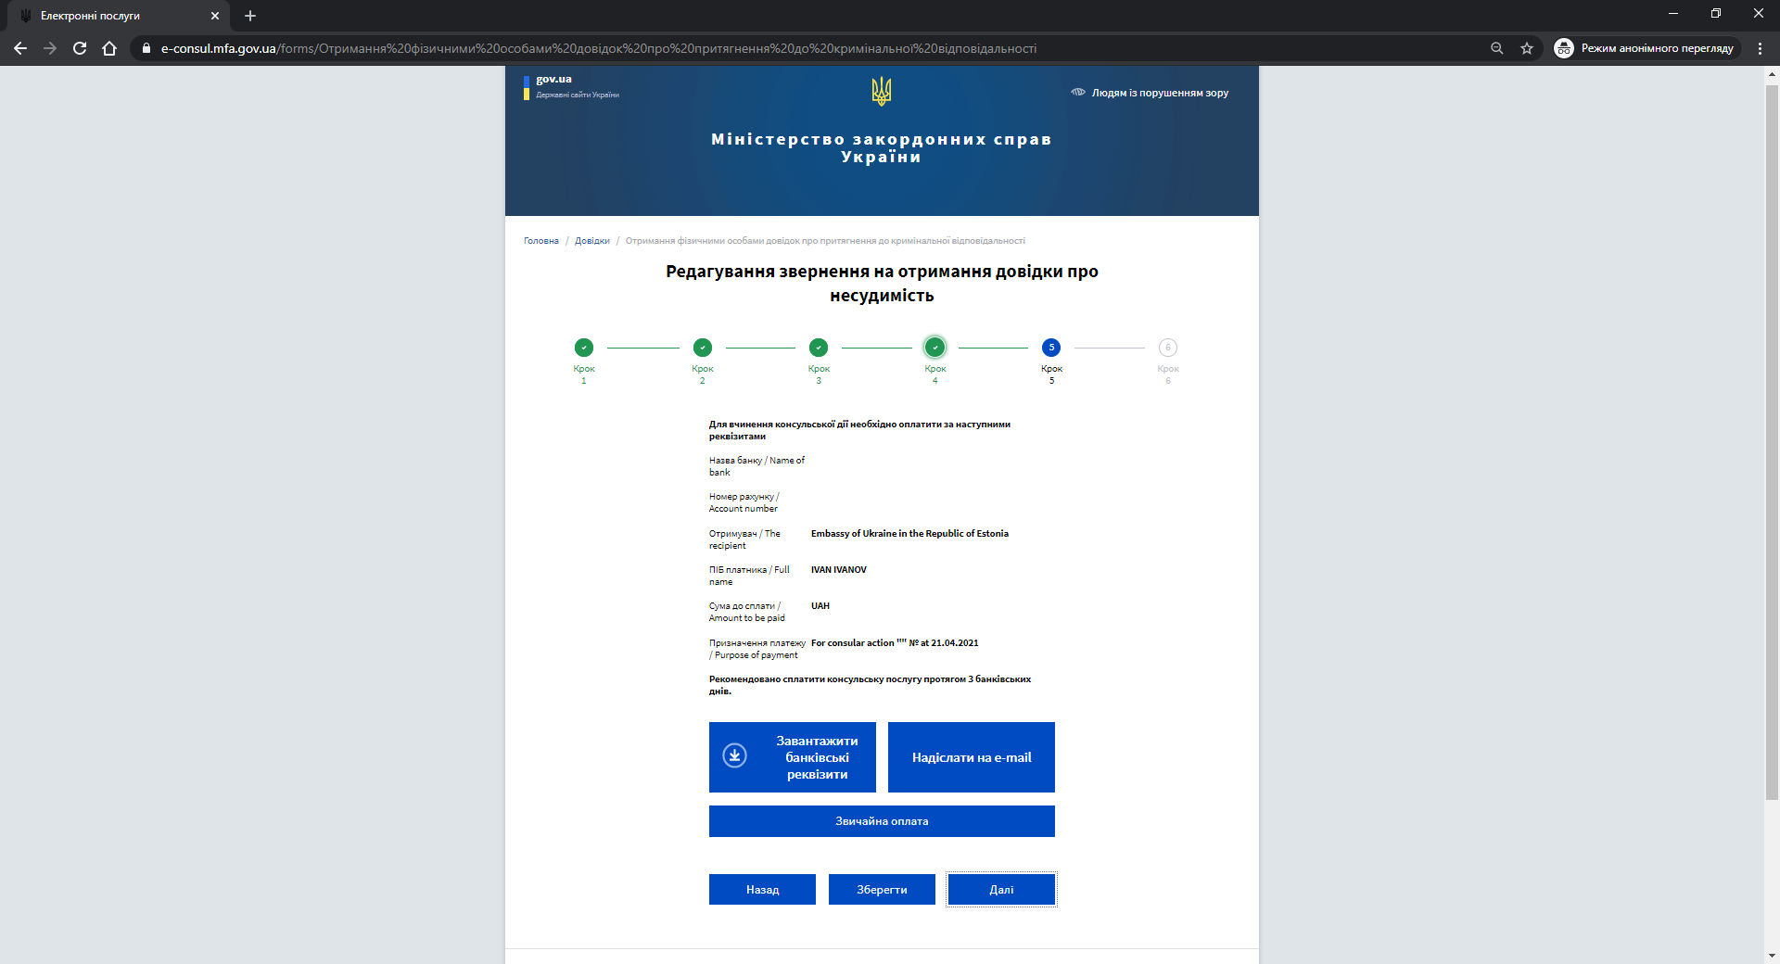Click the page vertical scrollbar

(1772, 436)
